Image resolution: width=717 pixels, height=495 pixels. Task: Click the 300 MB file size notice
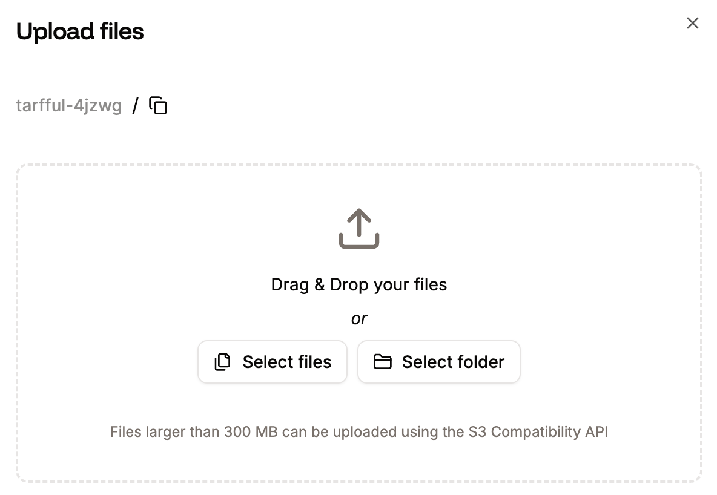tap(358, 432)
